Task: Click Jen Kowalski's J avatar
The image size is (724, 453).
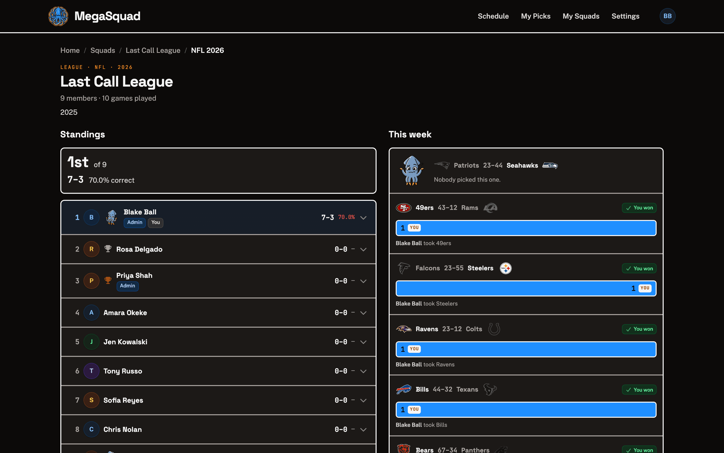Action: [91, 342]
